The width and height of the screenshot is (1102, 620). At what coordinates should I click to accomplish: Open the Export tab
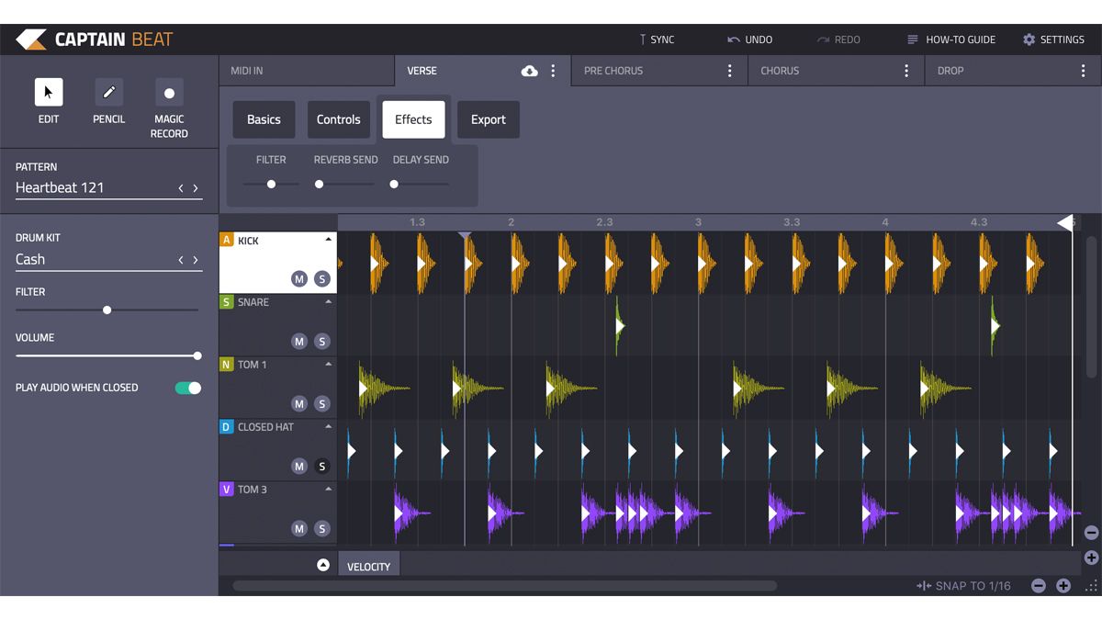pyautogui.click(x=489, y=119)
